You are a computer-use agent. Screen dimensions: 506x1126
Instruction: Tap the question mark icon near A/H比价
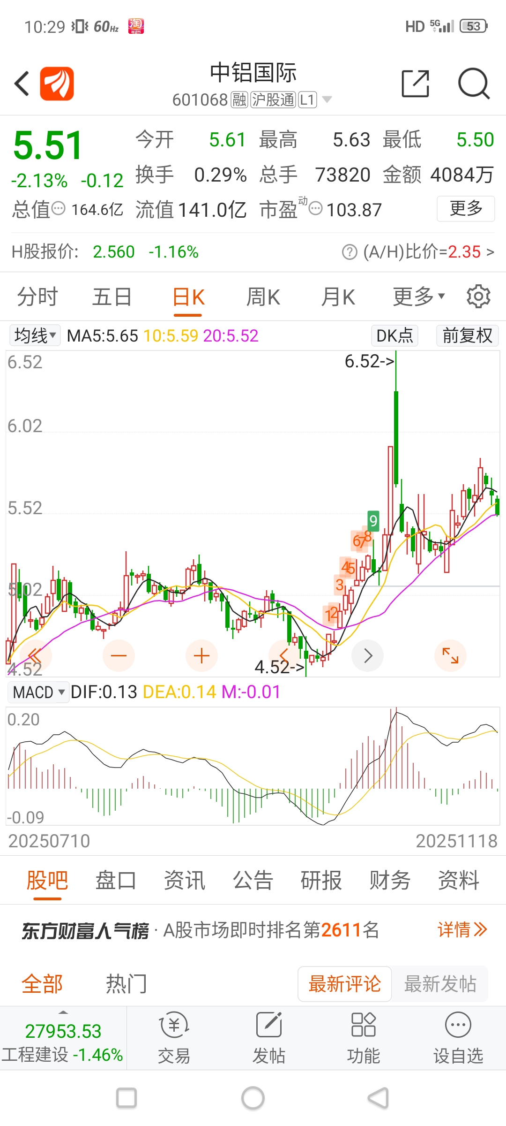coord(350,252)
